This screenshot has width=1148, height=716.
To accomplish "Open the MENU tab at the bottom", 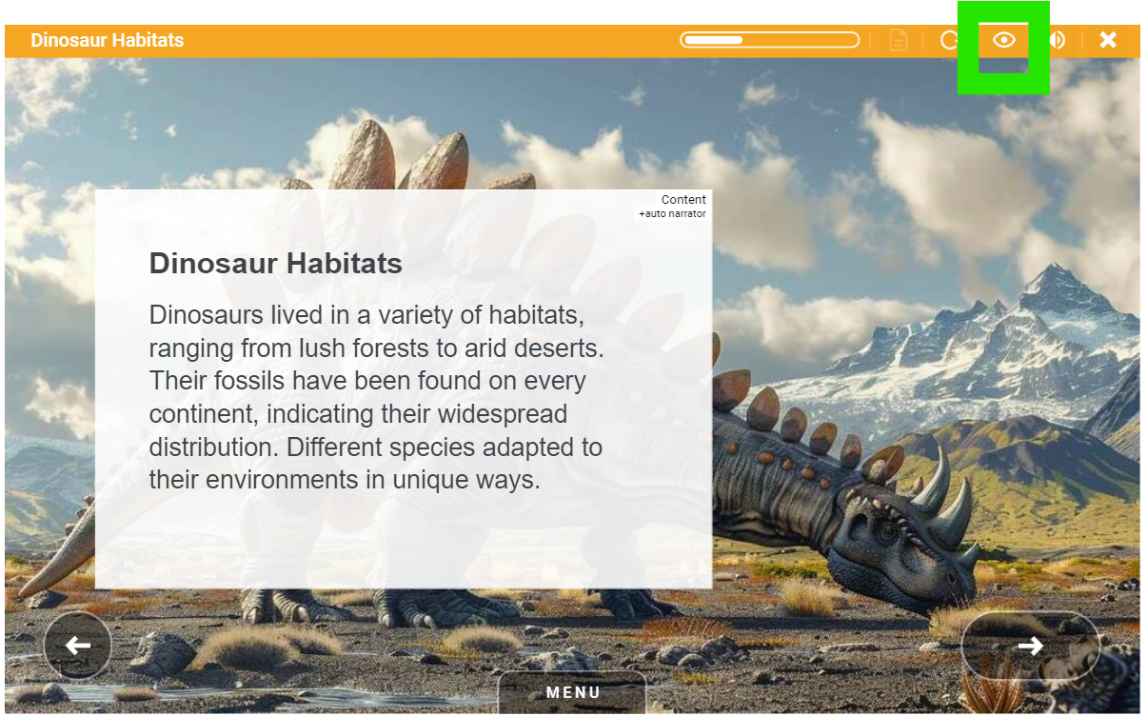I will click(x=573, y=692).
